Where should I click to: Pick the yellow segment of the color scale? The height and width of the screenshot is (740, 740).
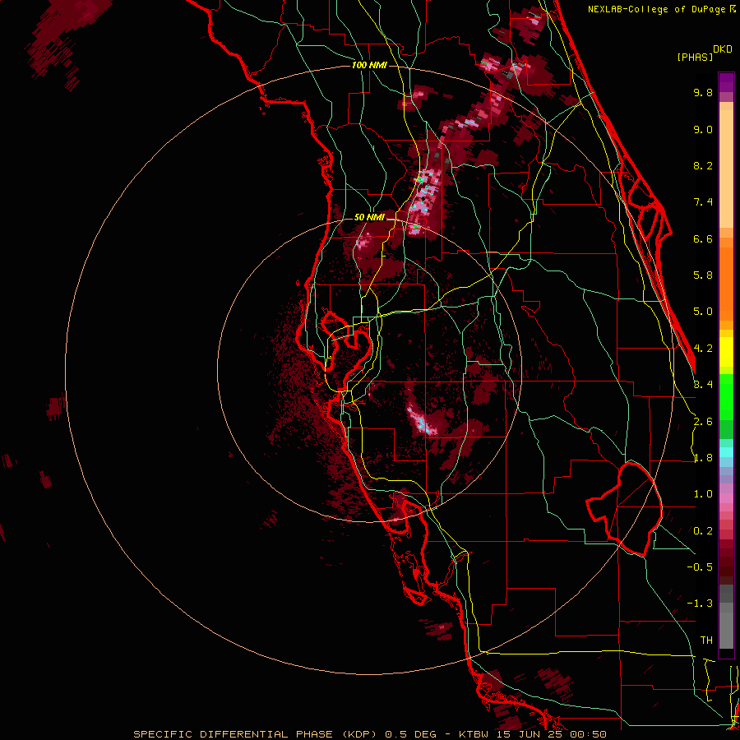click(x=726, y=352)
